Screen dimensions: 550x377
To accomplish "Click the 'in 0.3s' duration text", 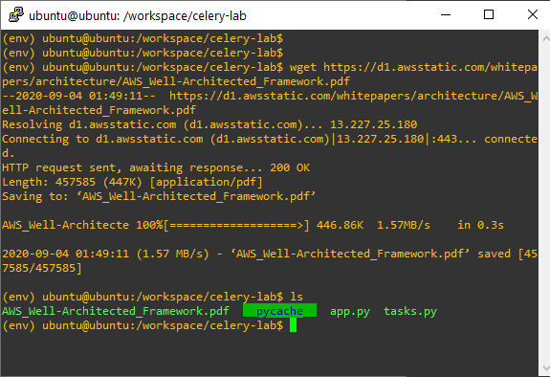I will pyautogui.click(x=480, y=225).
